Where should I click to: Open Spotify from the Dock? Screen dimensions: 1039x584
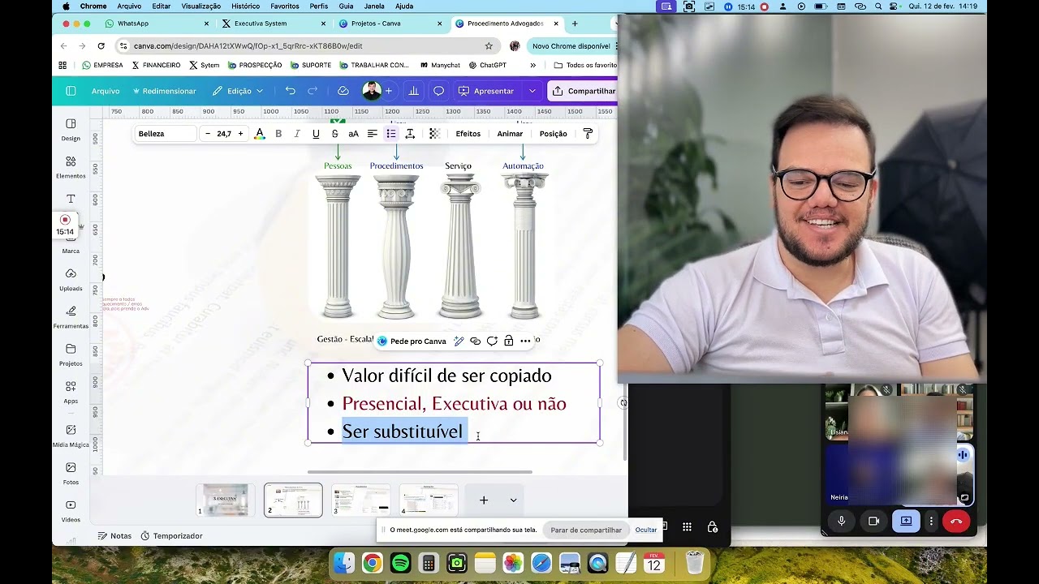click(x=400, y=563)
